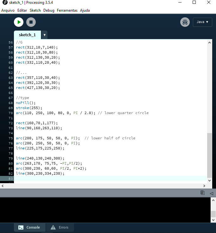
Task: Stop the running sketch
Action: (x=31, y=22)
